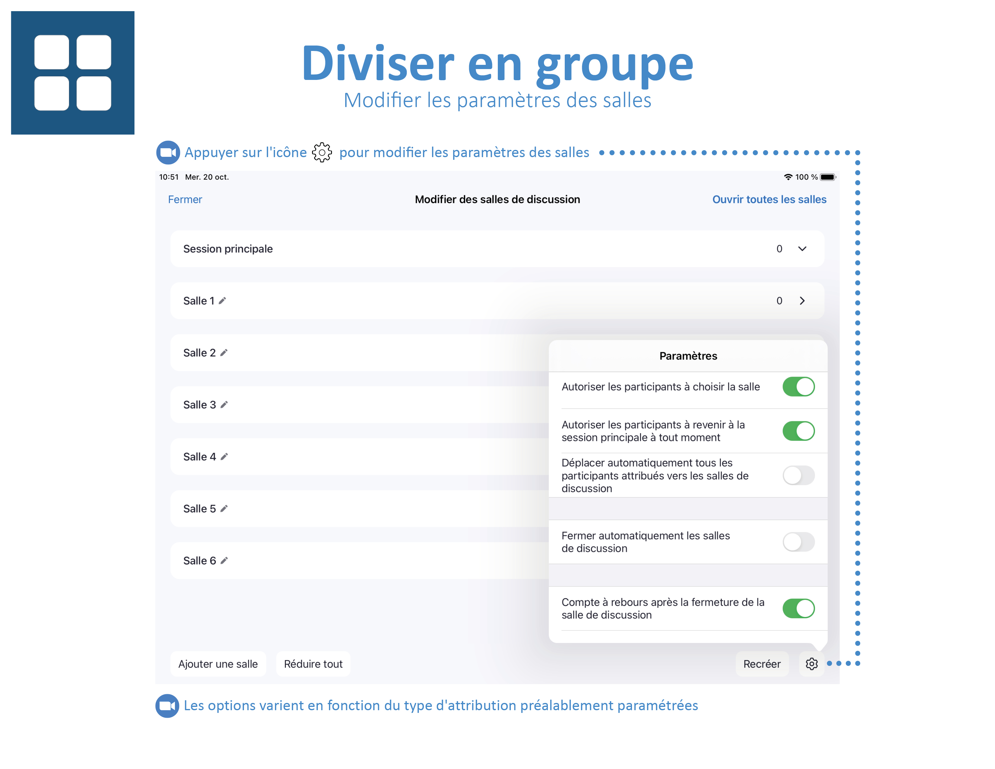This screenshot has height=769, width=995.
Task: Click the pencil icon next to Salle 6
Action: click(x=224, y=560)
